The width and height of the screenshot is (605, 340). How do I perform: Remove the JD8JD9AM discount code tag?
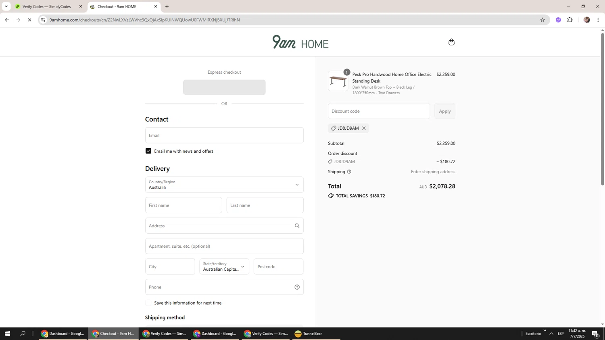[x=364, y=128]
